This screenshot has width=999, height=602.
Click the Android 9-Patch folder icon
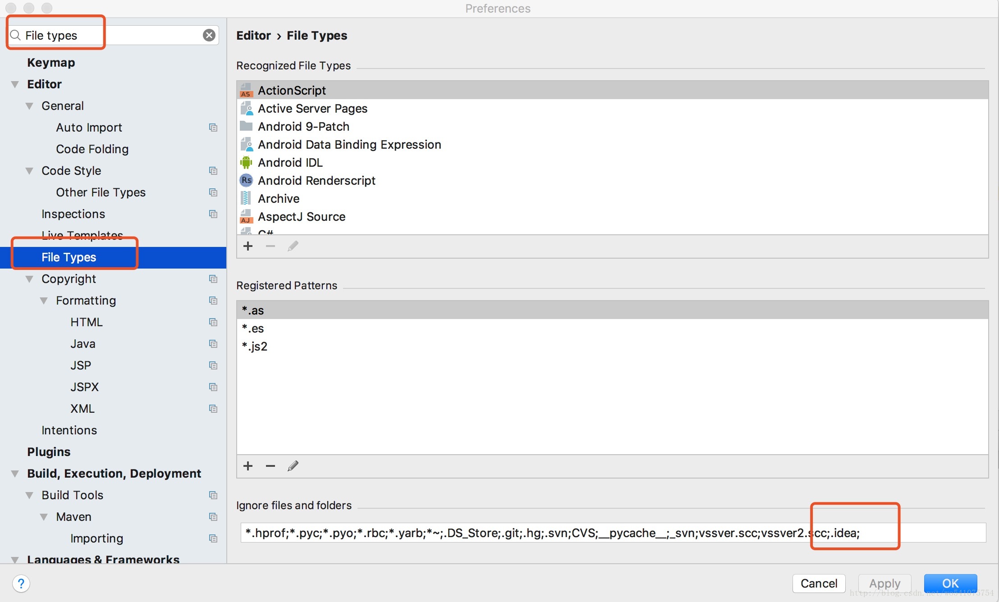point(246,126)
